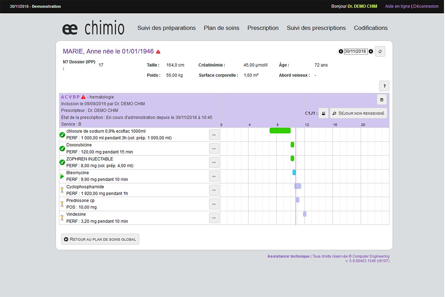Click the Déconnexion link

[426, 6]
